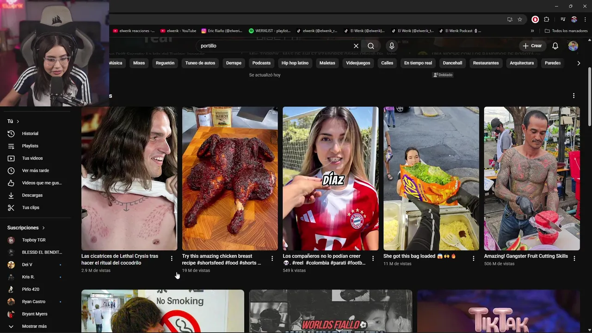This screenshot has width=592, height=333.
Task: Play the smoked chicken short thumbnail
Action: click(x=230, y=179)
